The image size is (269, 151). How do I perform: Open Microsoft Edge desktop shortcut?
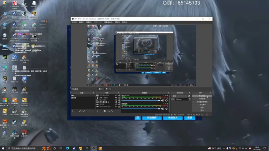pyautogui.click(x=5, y=70)
